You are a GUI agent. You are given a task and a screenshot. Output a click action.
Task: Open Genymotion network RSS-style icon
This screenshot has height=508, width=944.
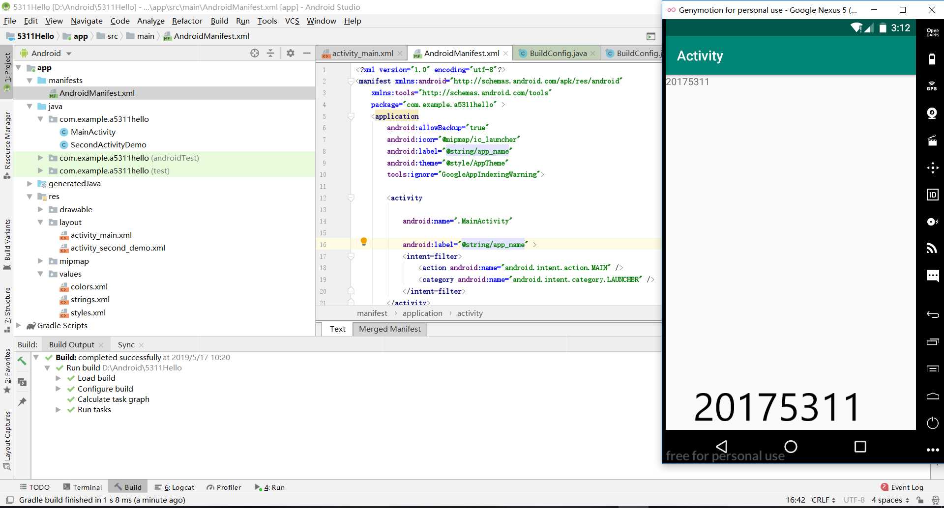point(932,248)
